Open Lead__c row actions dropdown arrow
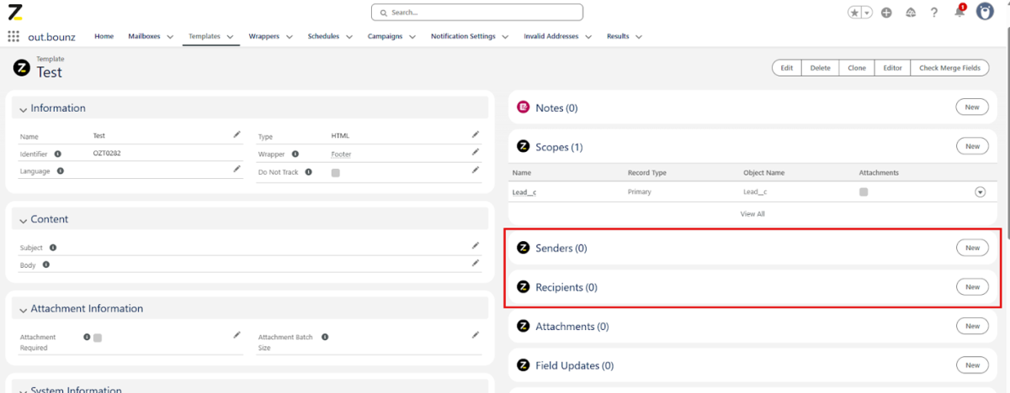This screenshot has height=393, width=1010. click(x=980, y=192)
